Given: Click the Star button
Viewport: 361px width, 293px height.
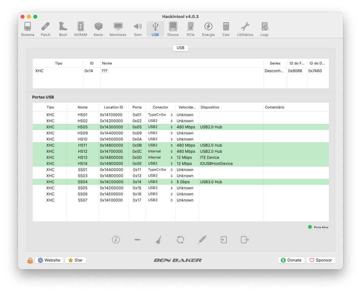Looking at the screenshot, I should [x=75, y=260].
